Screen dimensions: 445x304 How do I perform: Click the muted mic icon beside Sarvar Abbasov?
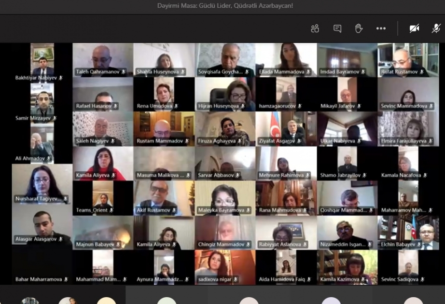237,176
